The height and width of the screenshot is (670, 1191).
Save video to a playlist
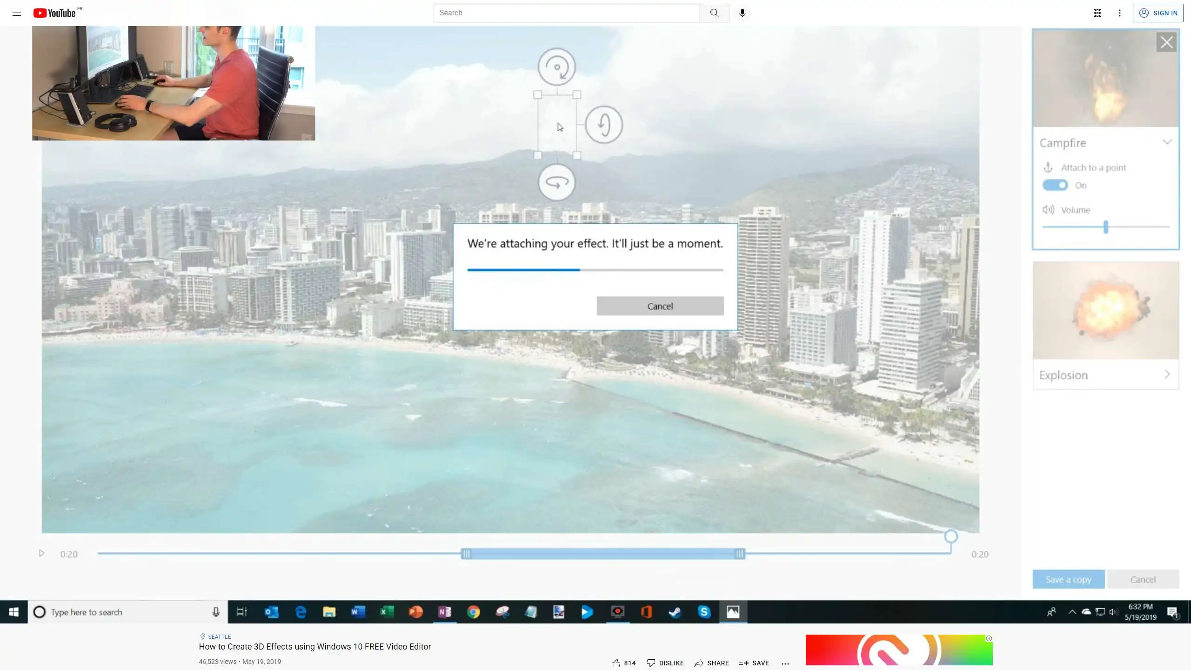tap(754, 663)
